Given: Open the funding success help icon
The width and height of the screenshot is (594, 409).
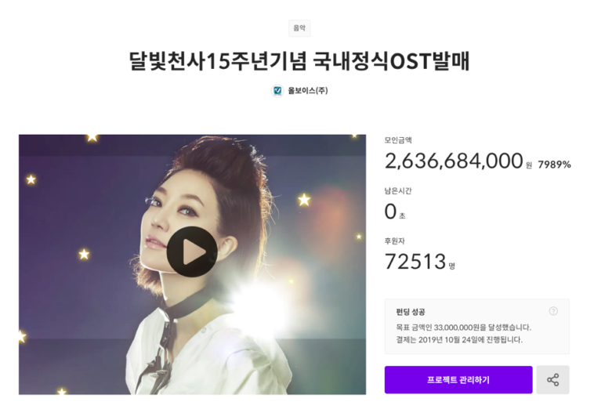Looking at the screenshot, I should tap(553, 311).
